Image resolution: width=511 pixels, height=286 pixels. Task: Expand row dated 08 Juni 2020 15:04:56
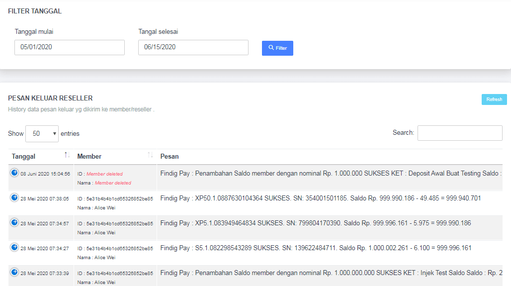[x=14, y=173]
